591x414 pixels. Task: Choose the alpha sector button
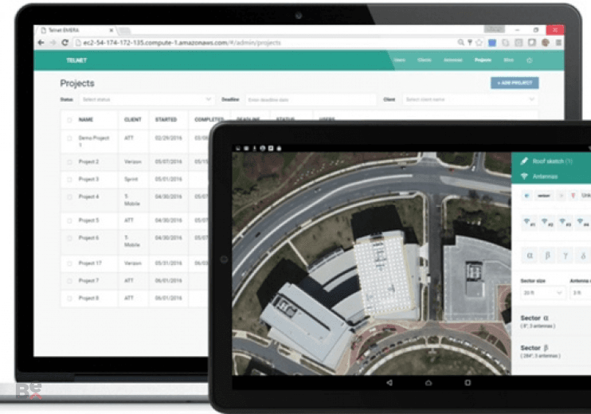click(x=530, y=256)
